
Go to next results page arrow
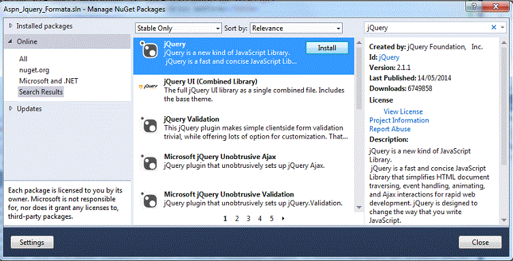point(283,219)
